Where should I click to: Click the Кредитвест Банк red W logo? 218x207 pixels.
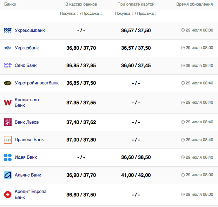click(8, 103)
